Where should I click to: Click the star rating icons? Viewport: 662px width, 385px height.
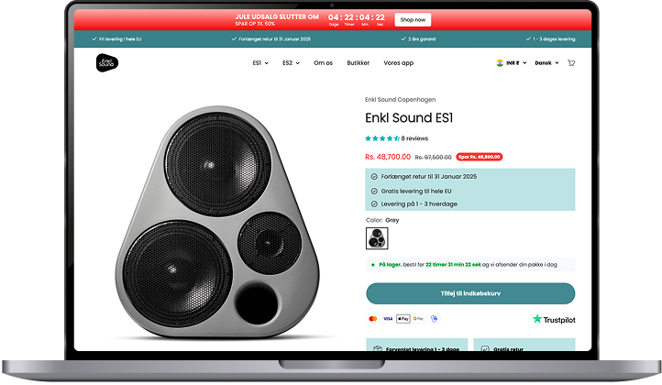(382, 138)
